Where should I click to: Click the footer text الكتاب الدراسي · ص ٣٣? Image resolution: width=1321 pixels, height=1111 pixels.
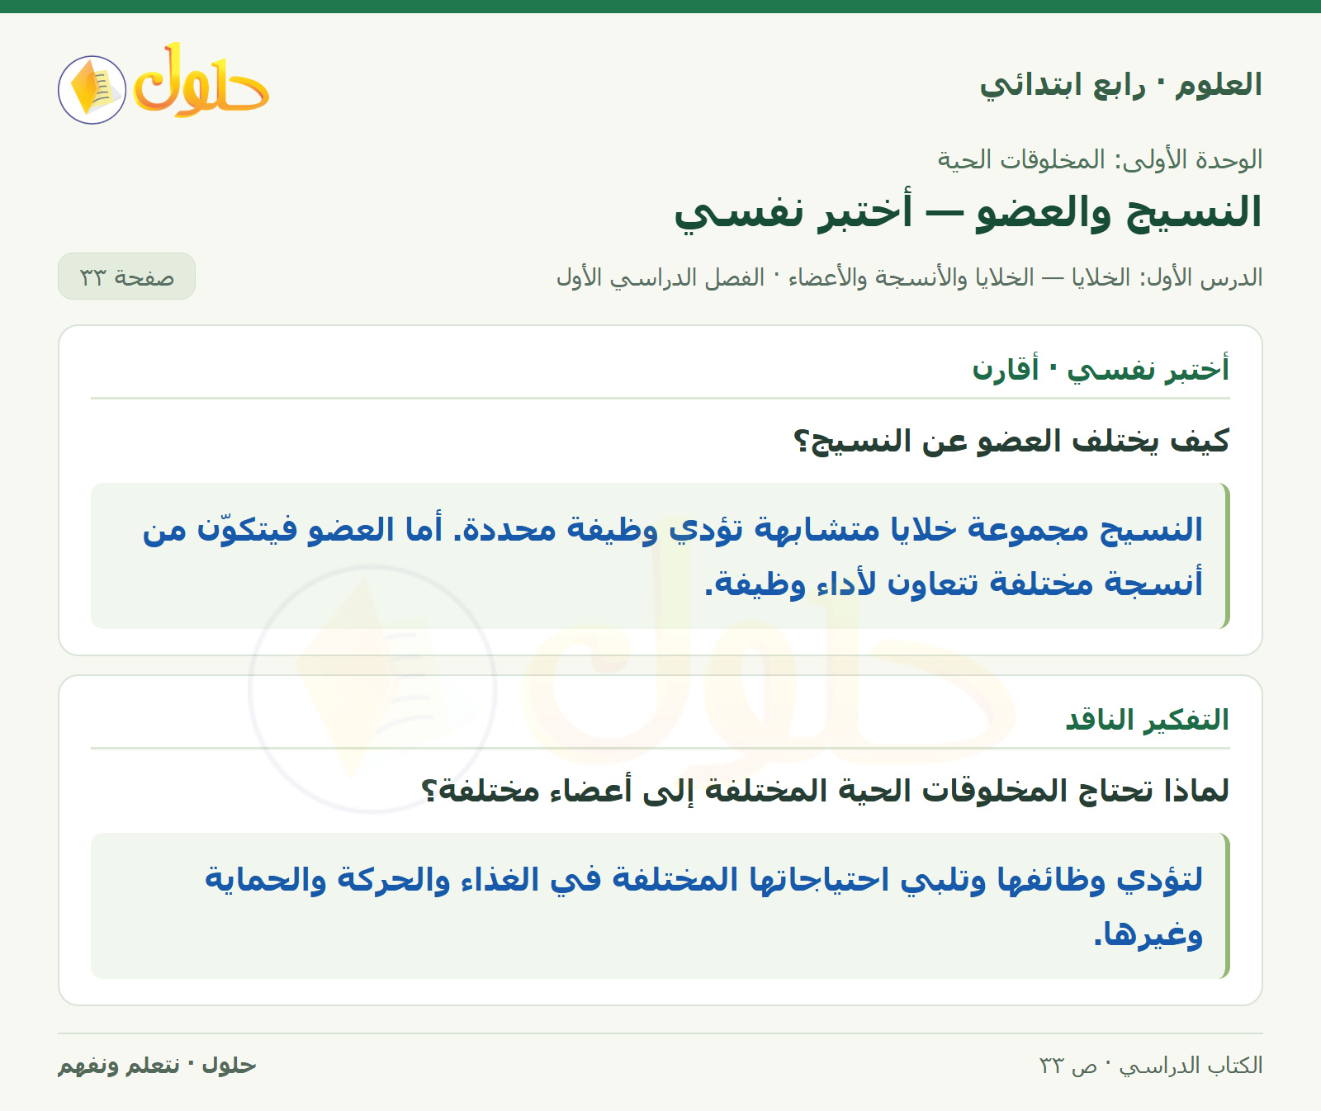[1151, 1066]
